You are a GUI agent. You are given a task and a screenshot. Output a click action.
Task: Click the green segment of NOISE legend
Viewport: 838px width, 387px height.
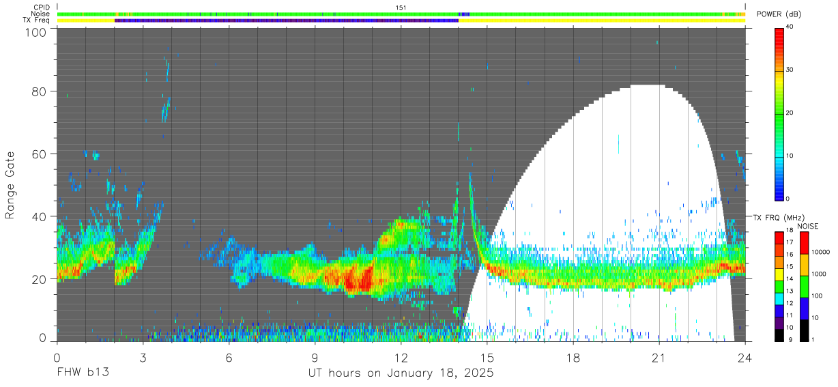[x=804, y=286]
